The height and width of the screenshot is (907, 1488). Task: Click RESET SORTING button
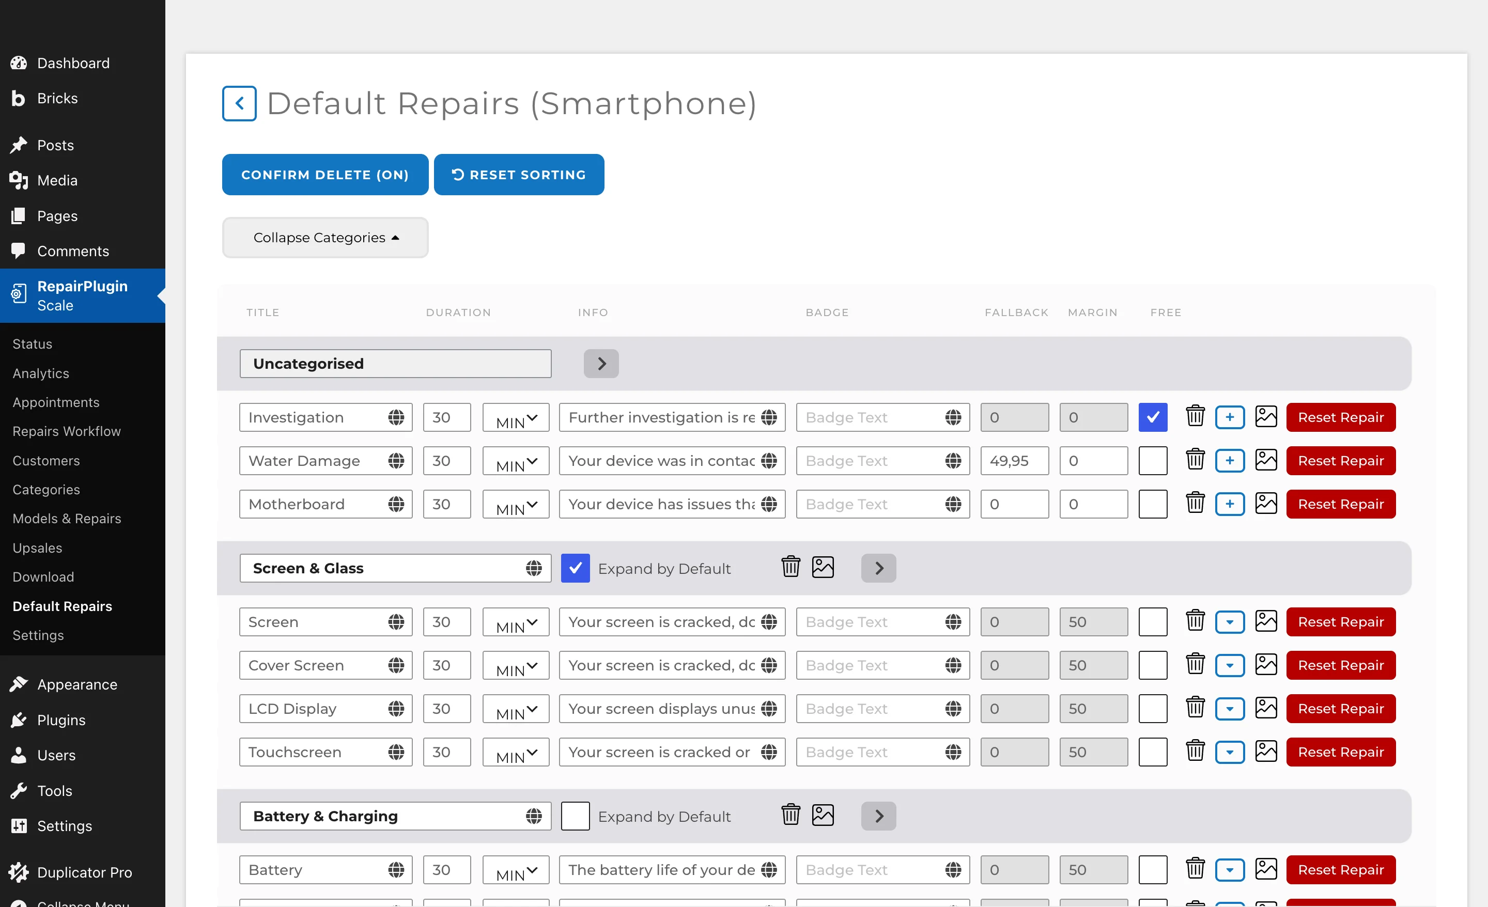coord(519,175)
